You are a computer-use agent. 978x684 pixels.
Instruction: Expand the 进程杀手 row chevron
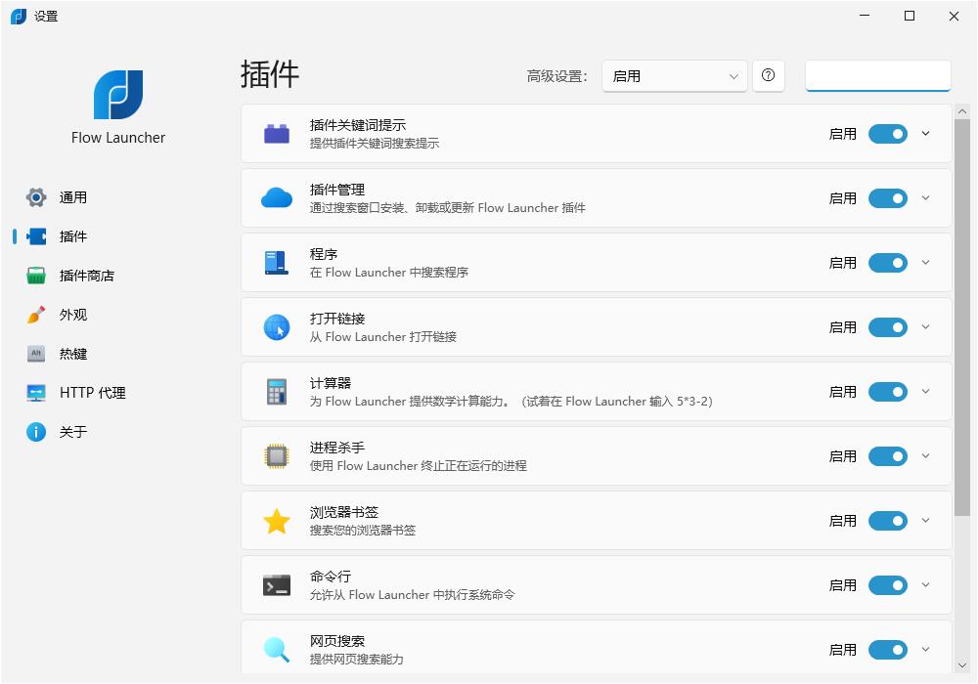pos(925,456)
